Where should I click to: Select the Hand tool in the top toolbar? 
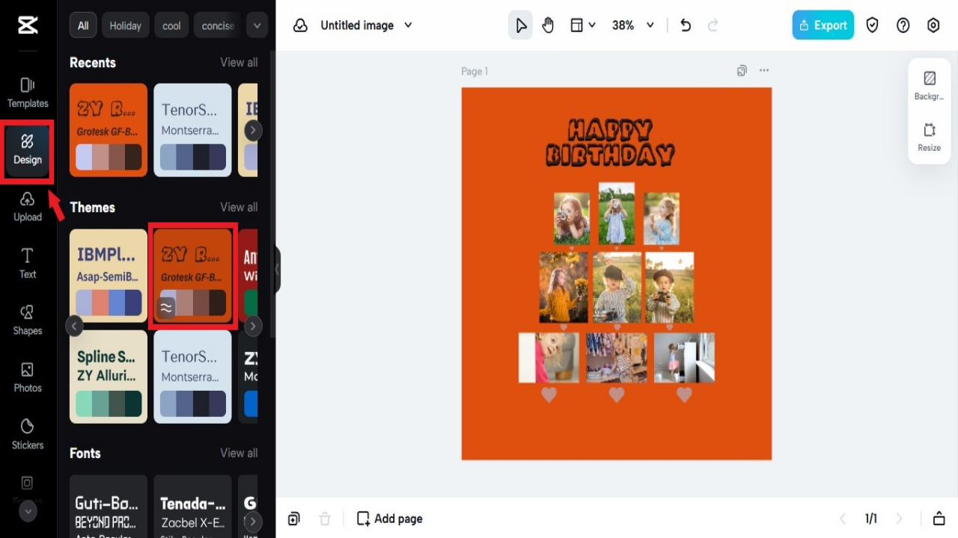(547, 25)
